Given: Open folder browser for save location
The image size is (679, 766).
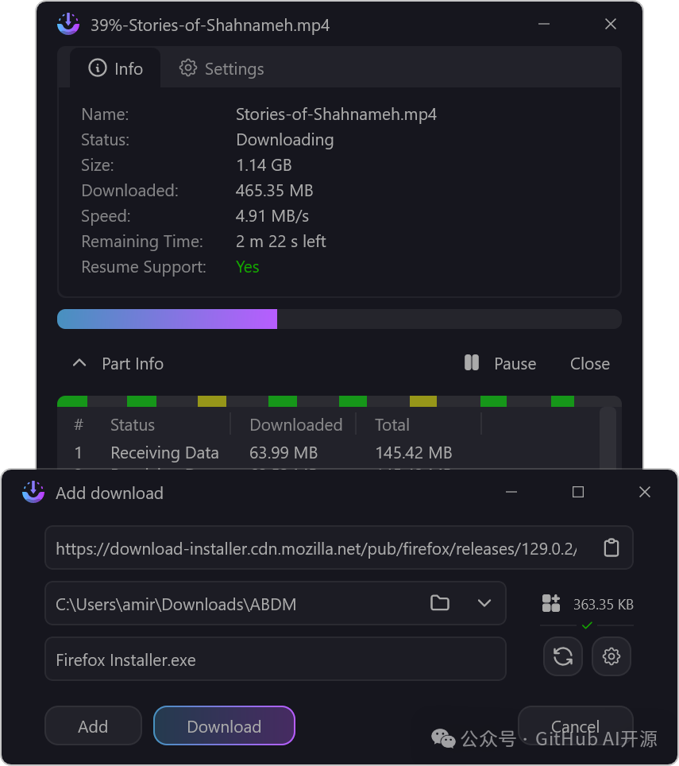Looking at the screenshot, I should point(440,603).
